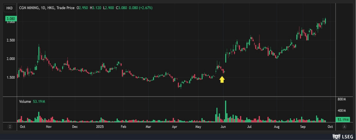This screenshot has height=140, width=356.
Task: Click the Aug label on time axis
Action: [277, 127]
